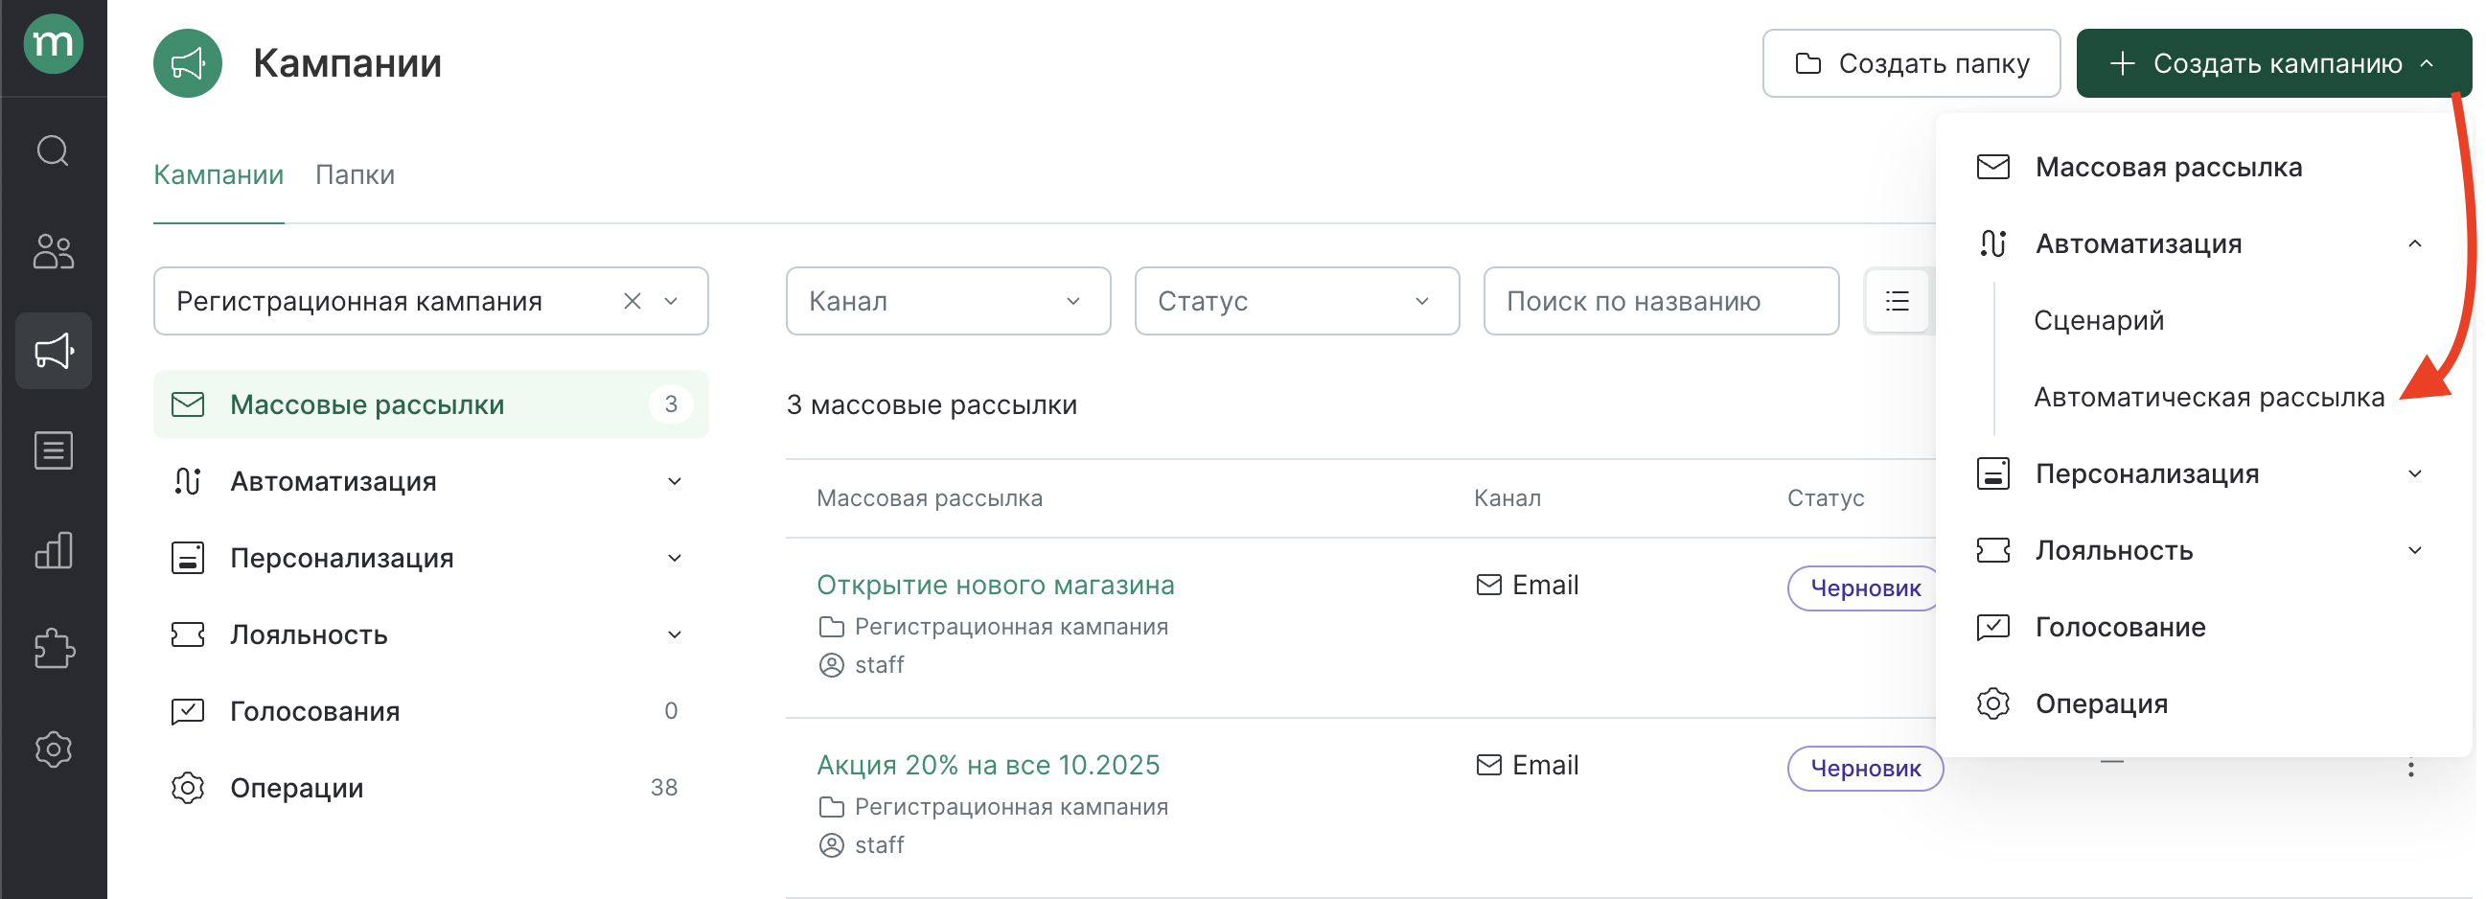The height and width of the screenshot is (899, 2486).
Task: Open the customers section in sidebar
Action: [53, 251]
